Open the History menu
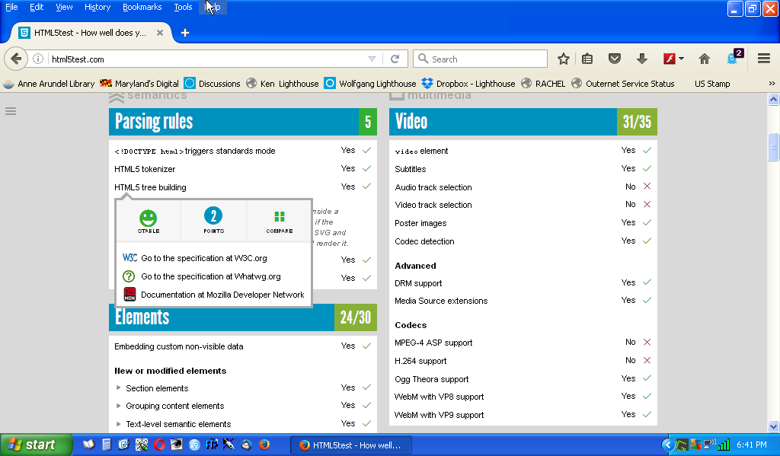 click(97, 7)
